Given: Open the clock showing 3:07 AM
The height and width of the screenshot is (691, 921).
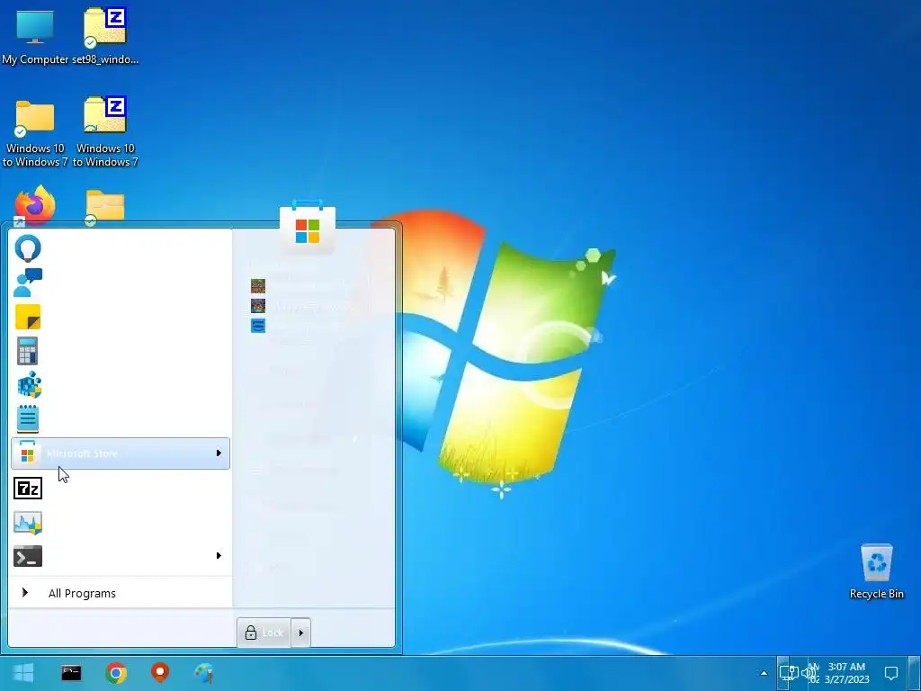Looking at the screenshot, I should 845,673.
